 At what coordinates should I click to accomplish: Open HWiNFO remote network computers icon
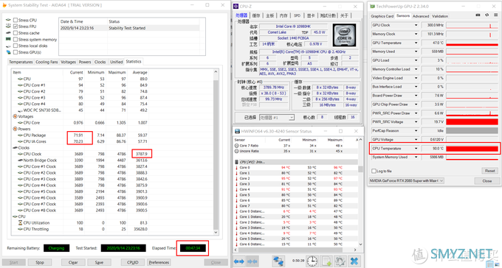coord(278,261)
